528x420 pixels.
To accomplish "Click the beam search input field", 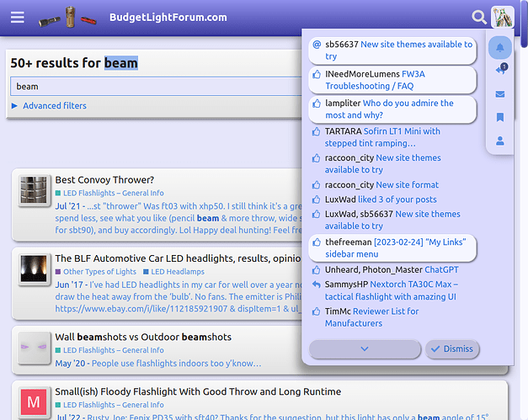I will point(157,87).
